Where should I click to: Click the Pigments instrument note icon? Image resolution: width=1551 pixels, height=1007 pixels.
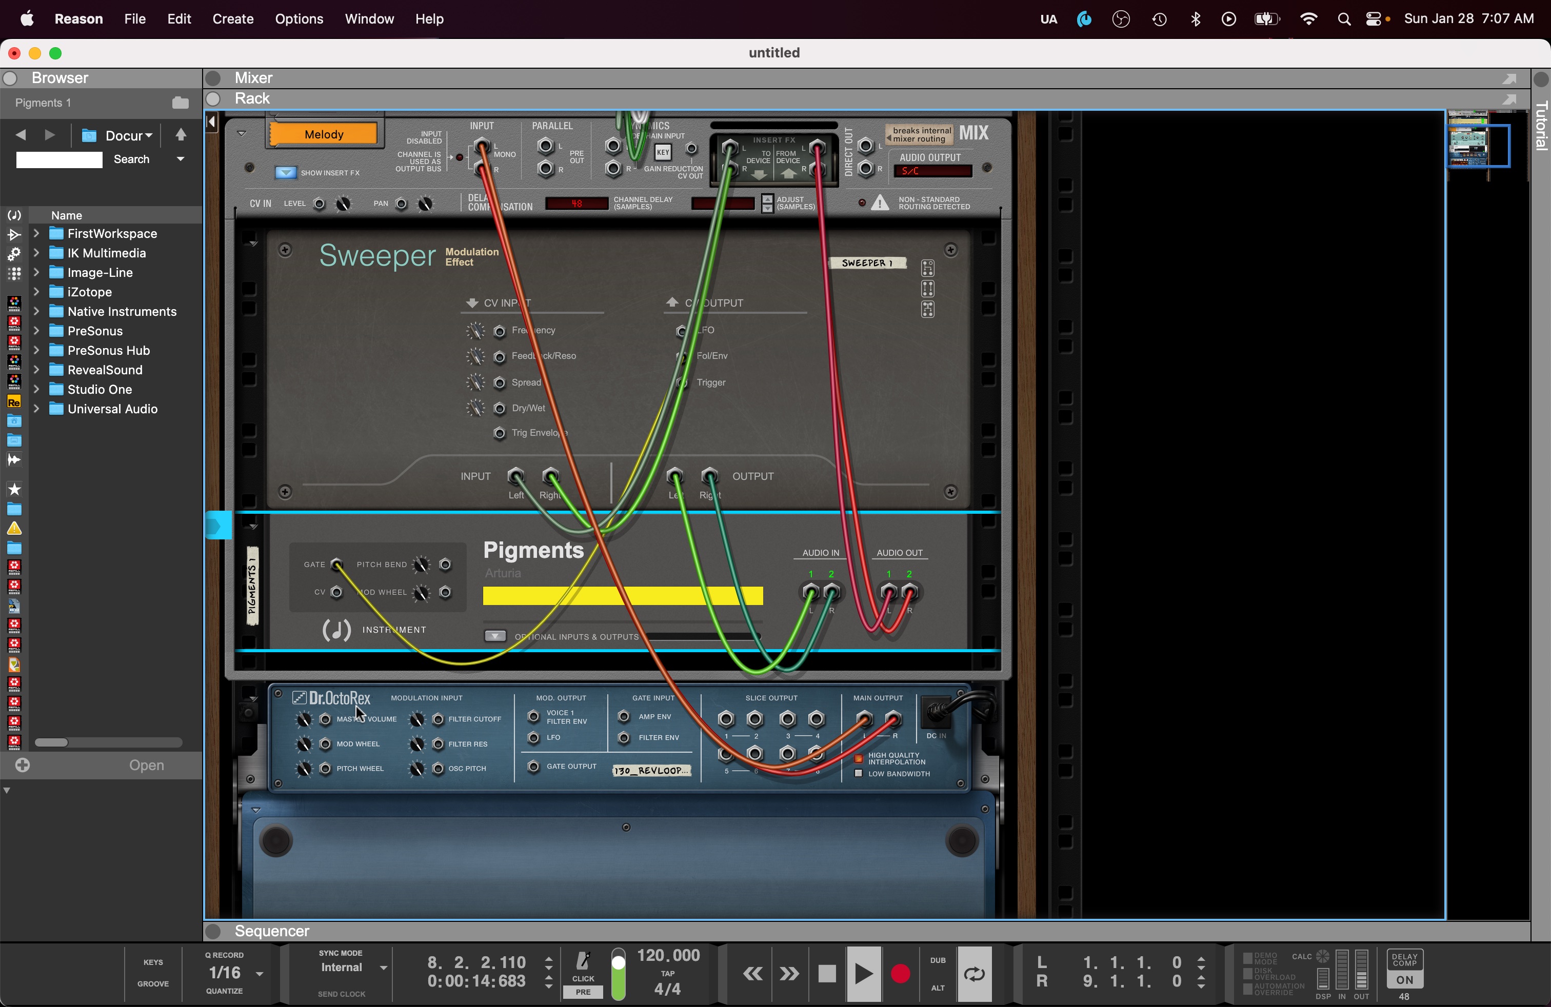point(337,630)
